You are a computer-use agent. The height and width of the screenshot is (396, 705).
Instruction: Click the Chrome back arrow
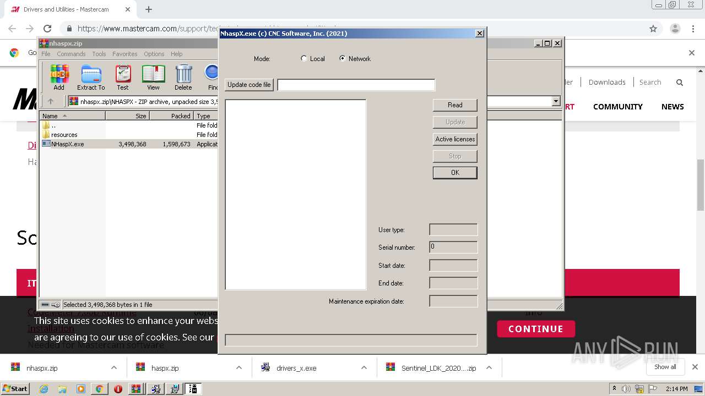coord(12,29)
